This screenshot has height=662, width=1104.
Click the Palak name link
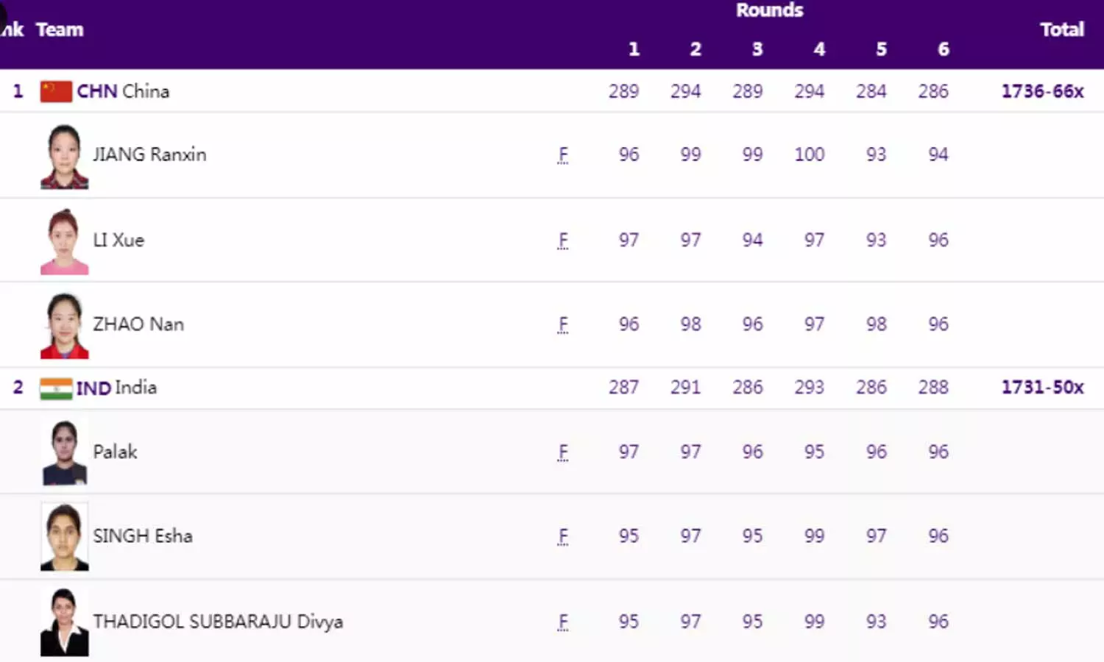[x=115, y=452]
